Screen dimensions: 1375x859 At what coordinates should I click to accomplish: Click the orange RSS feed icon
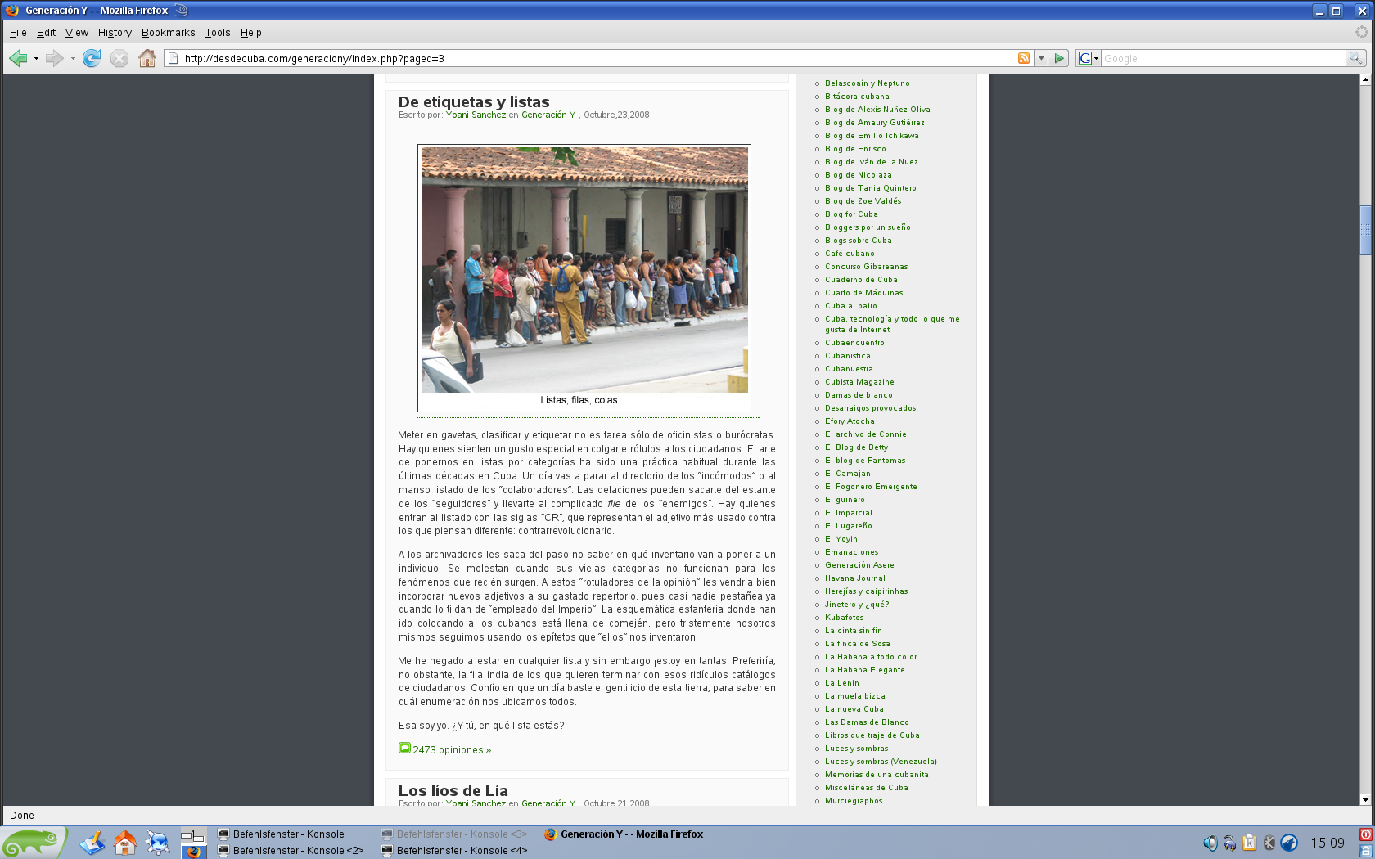click(x=1023, y=58)
